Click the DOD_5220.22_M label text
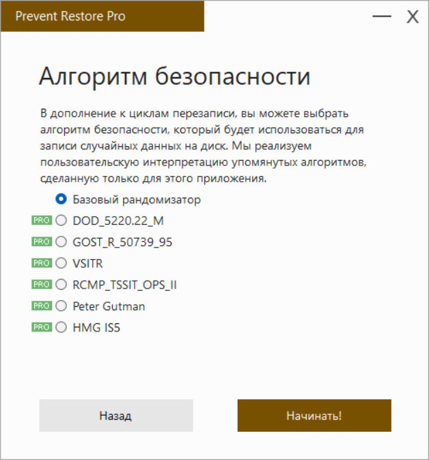Viewport: 429px width, 460px height. coord(118,221)
